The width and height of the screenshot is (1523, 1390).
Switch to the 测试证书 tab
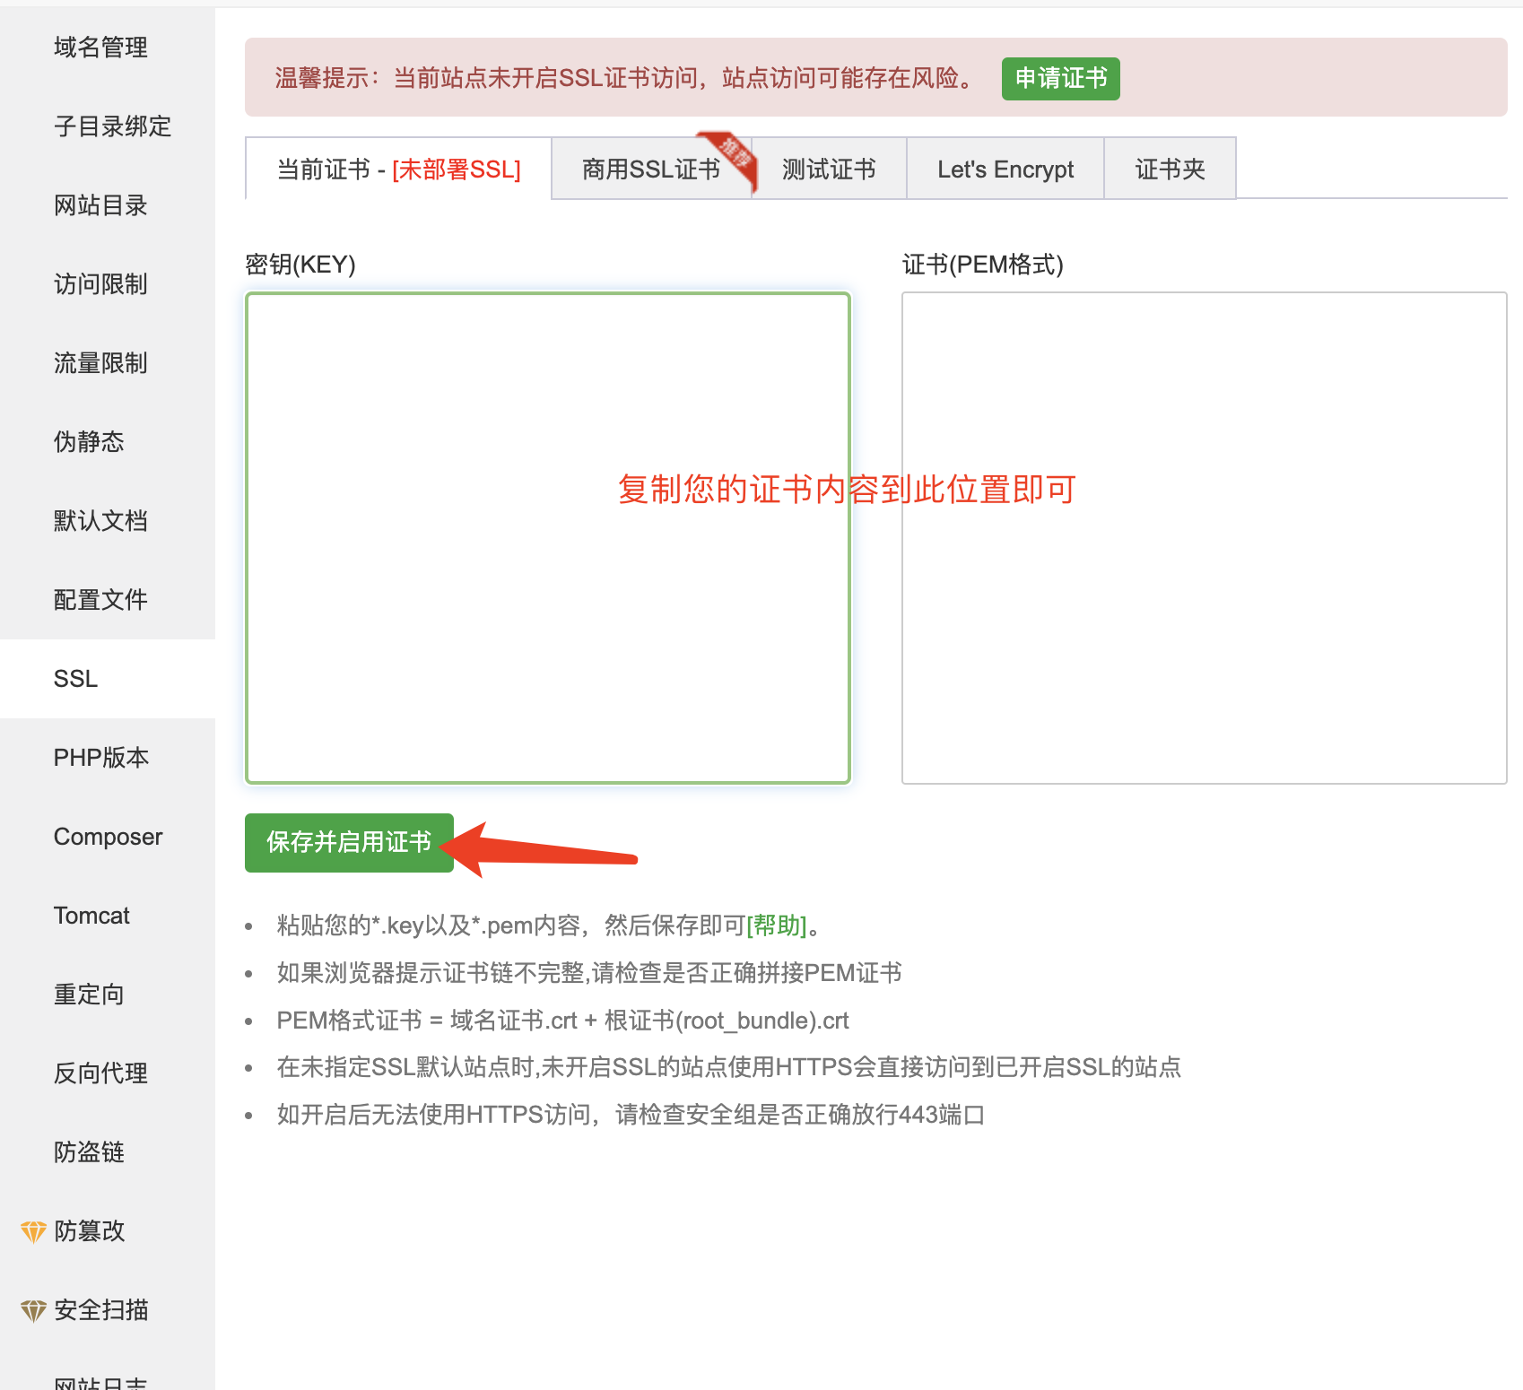pyautogui.click(x=829, y=169)
